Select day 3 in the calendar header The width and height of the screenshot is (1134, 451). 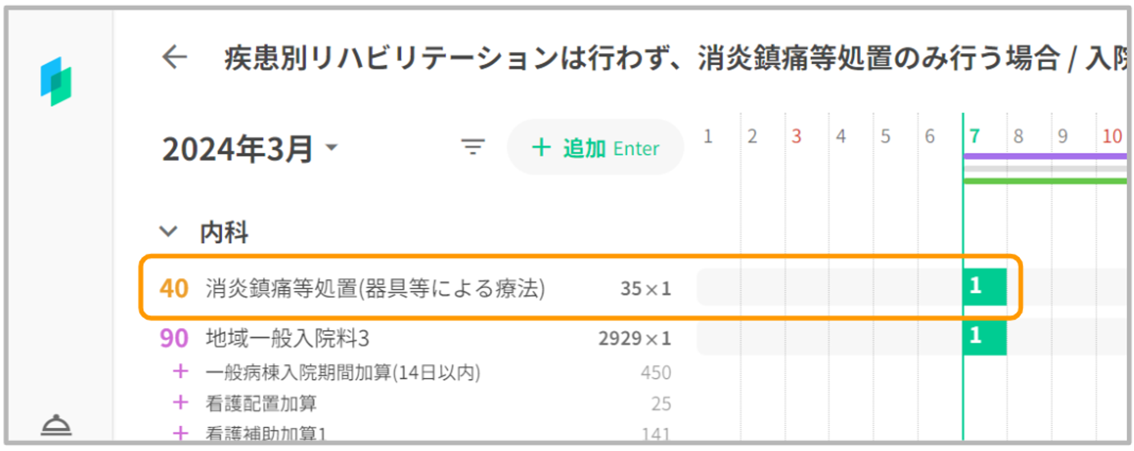[x=797, y=136]
